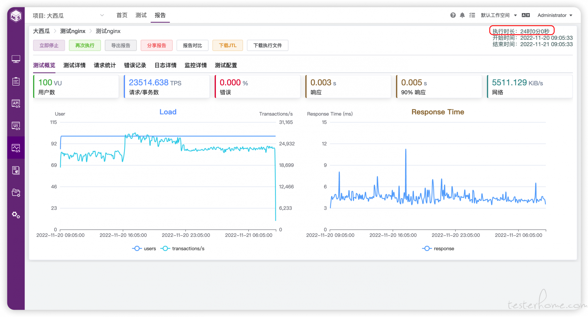Open the UI testing sidebar icon
This screenshot has width=588, height=317.
(x=16, y=126)
